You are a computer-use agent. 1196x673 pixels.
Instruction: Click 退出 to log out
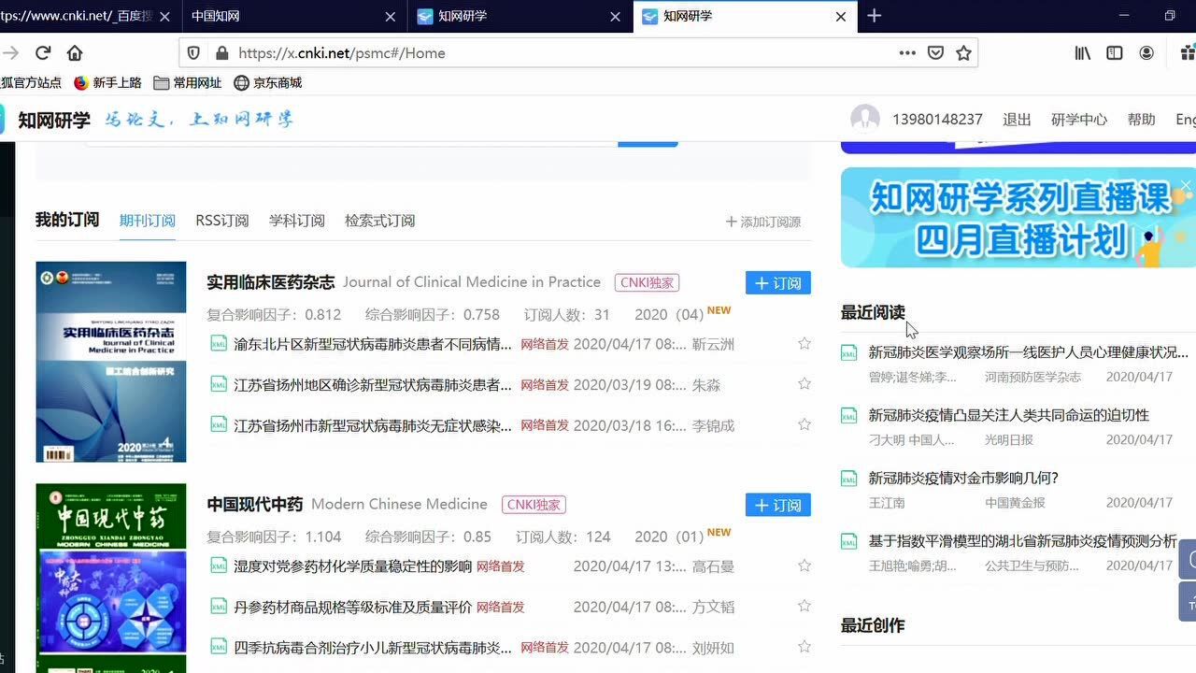[1017, 120]
